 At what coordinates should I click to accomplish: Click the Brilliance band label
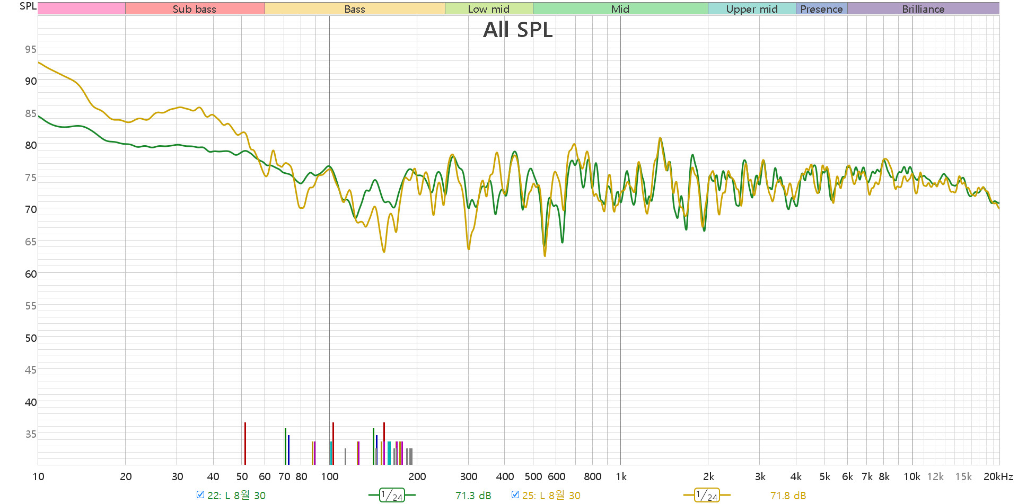coord(923,8)
